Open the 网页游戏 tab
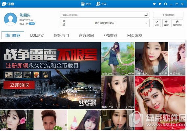 (x=135, y=35)
